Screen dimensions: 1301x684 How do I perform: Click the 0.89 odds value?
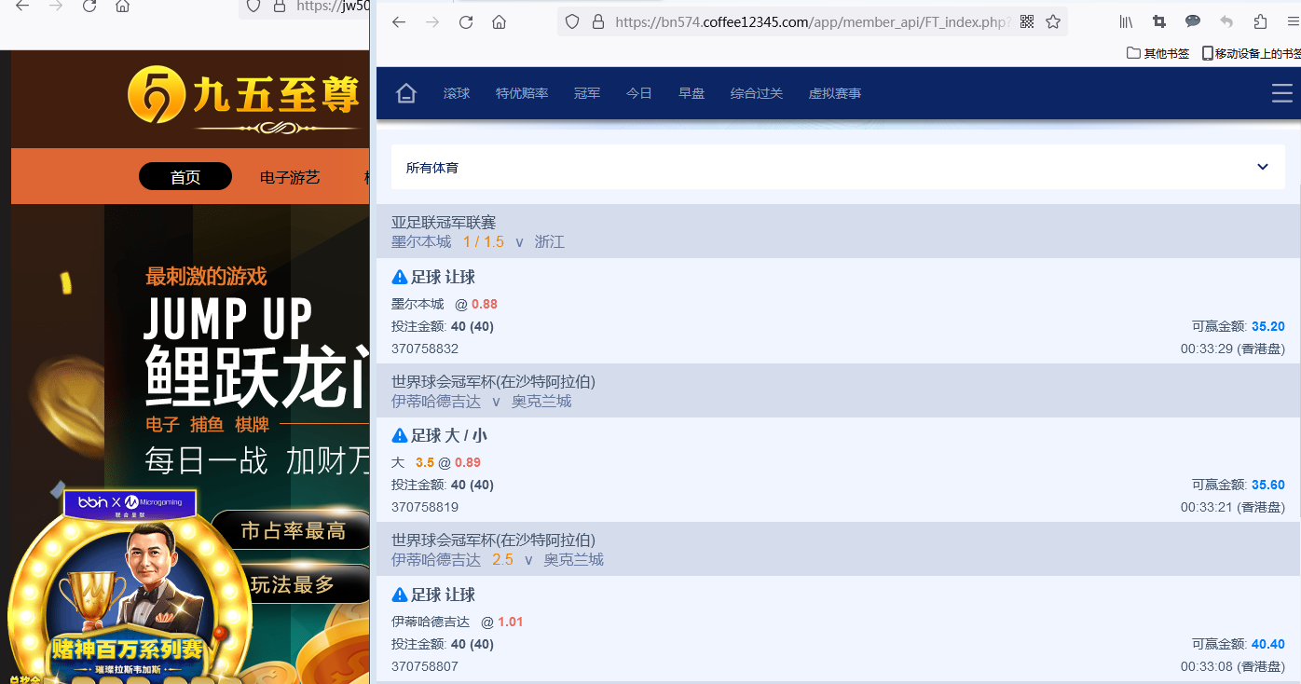tap(468, 462)
